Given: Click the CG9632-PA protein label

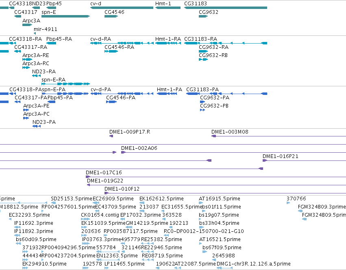Looking at the screenshot, I should point(215,98).
